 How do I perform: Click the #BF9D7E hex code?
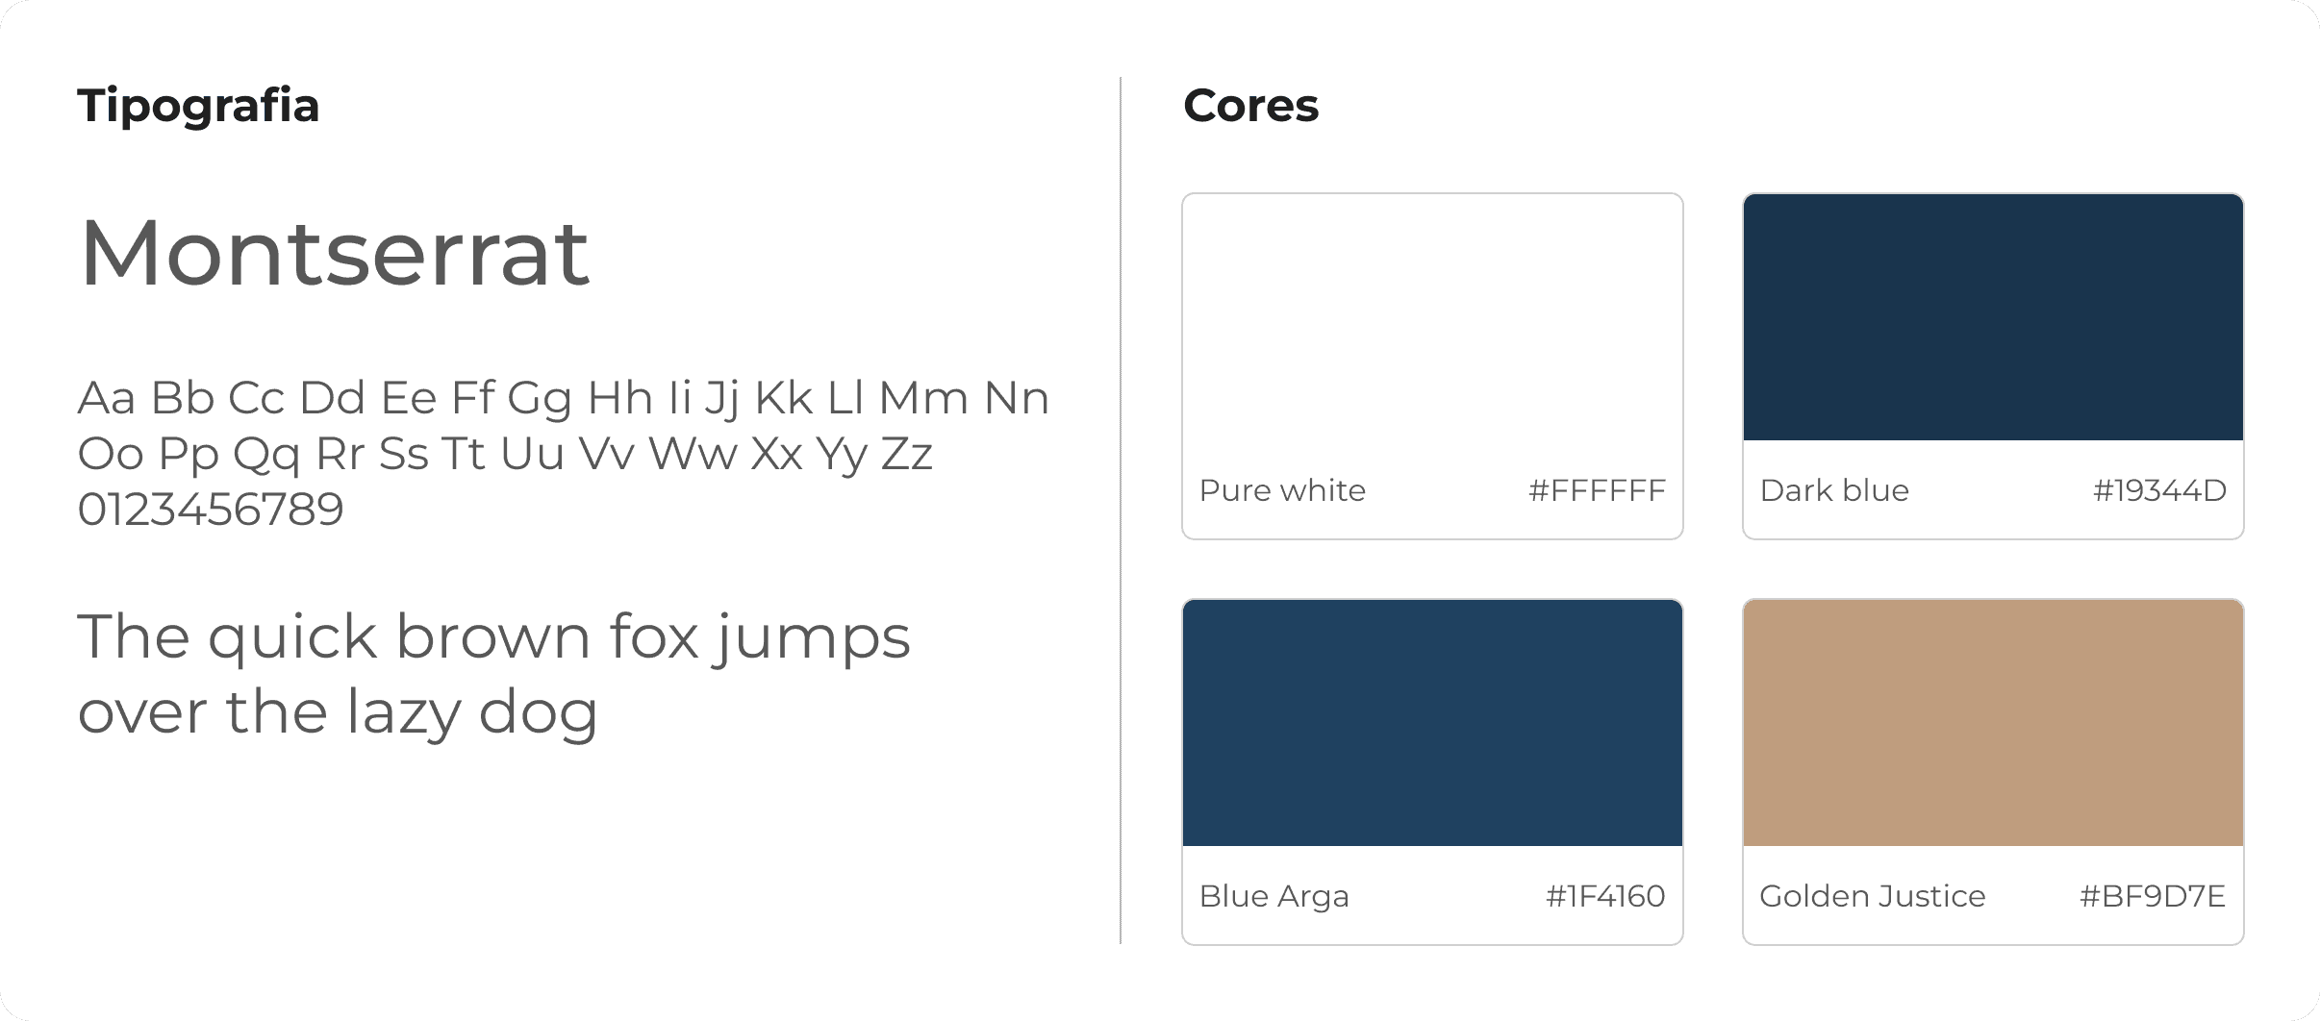[x=2153, y=896]
